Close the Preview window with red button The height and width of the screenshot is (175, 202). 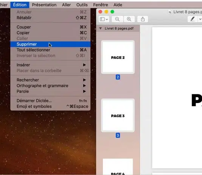click(100, 12)
